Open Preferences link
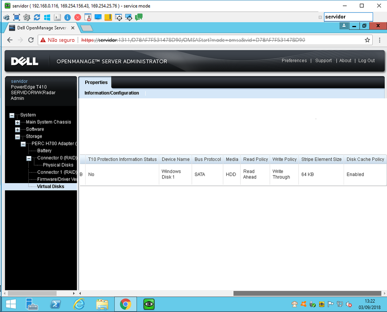The width and height of the screenshot is (387, 312). tap(294, 61)
